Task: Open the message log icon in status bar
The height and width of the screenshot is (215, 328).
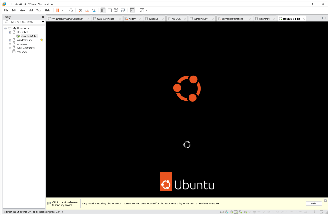Action: (322, 212)
